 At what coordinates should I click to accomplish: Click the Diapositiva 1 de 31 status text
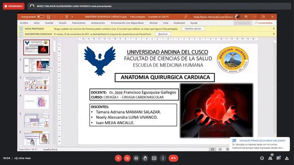coord(28,149)
